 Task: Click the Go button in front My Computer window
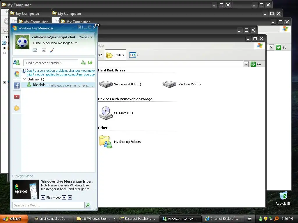pos(256,64)
